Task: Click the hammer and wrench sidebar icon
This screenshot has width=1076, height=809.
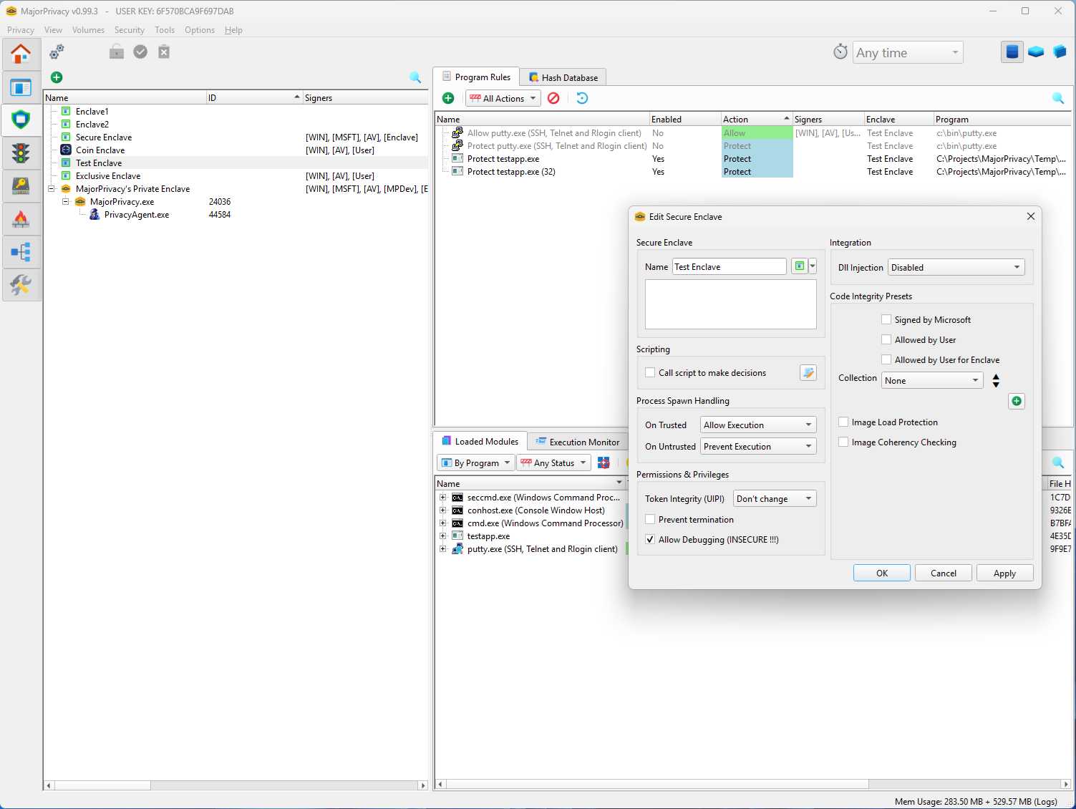Action: pyautogui.click(x=21, y=285)
